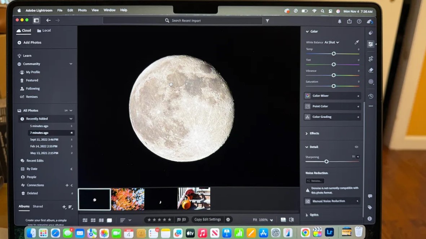Pick the White Balance eyedropper
Viewport: 426px width, 239px height.
click(356, 42)
